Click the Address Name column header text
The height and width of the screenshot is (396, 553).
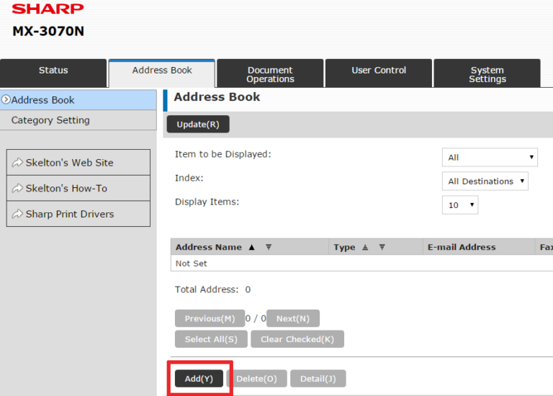pos(209,247)
